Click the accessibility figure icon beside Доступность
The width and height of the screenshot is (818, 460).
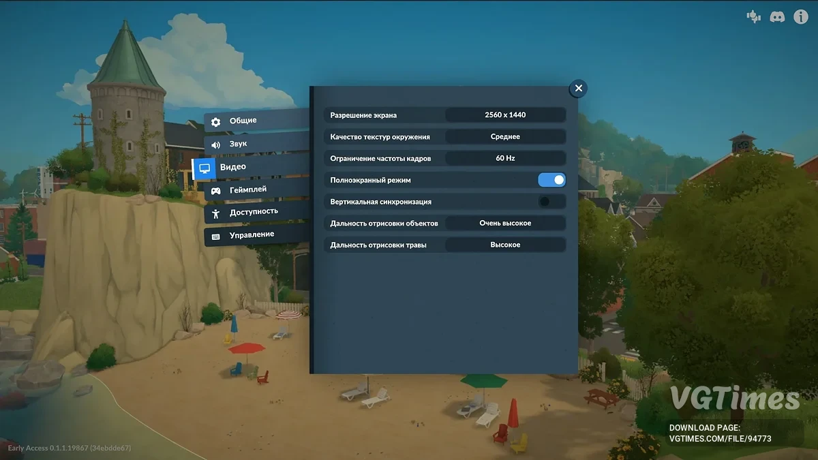click(x=216, y=213)
